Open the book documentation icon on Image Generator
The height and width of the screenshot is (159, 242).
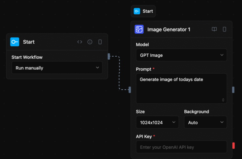point(214,29)
